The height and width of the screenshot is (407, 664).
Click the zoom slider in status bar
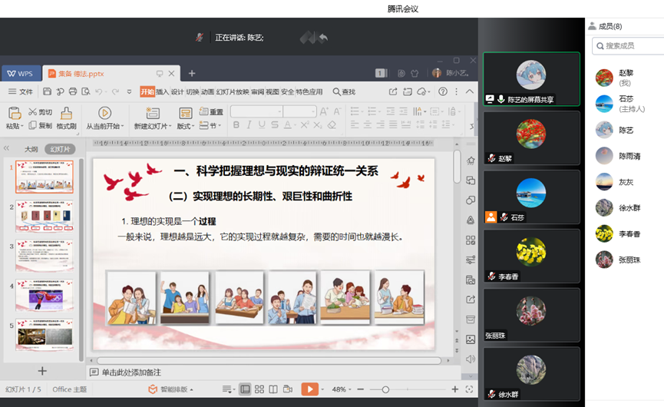coord(385,389)
